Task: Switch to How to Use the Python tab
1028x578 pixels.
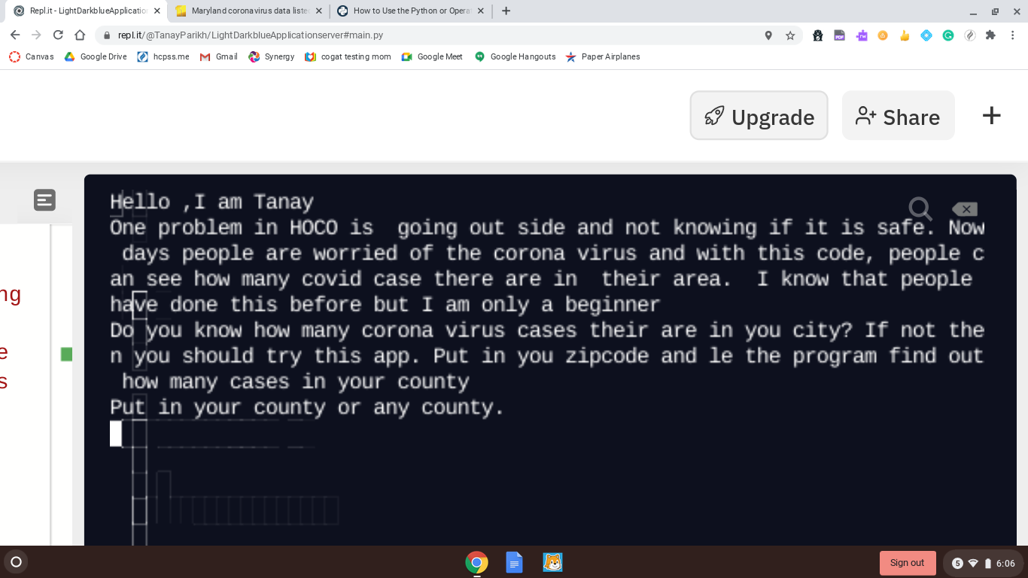Action: pyautogui.click(x=411, y=11)
